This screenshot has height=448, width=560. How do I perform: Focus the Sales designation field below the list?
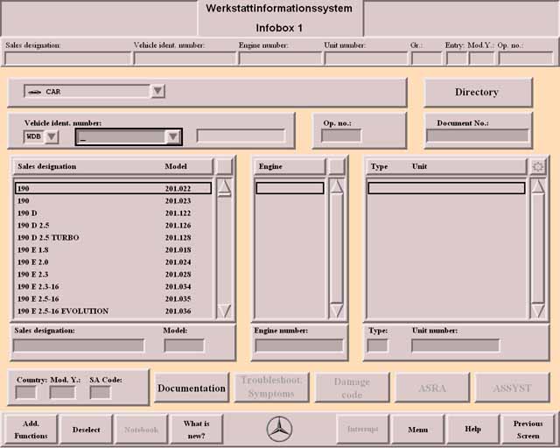tap(79, 346)
